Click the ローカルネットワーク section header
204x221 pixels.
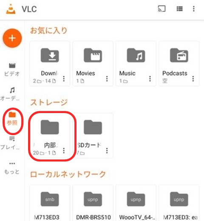[68, 174]
